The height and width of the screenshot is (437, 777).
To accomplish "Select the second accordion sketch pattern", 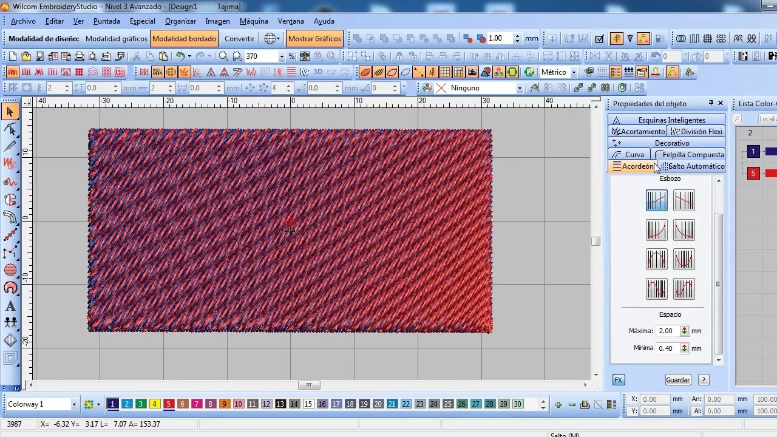I will [684, 200].
